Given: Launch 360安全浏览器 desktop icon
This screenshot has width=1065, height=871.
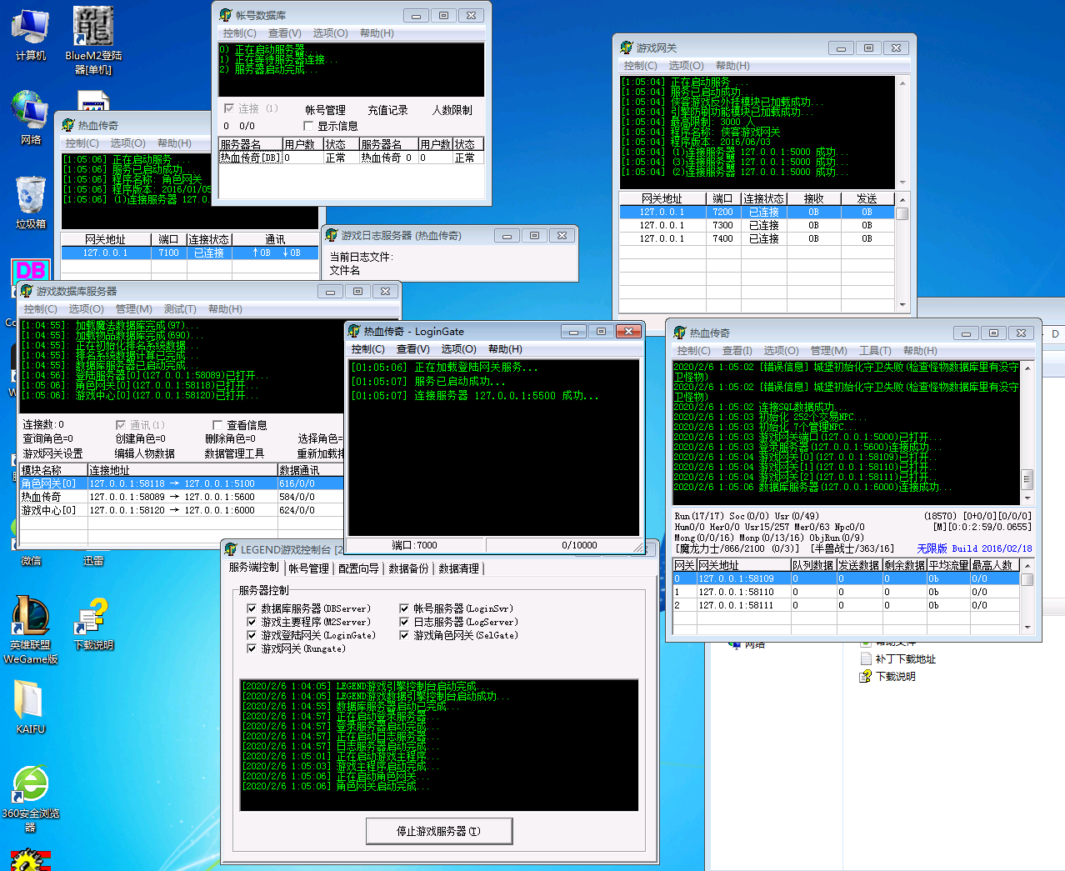Looking at the screenshot, I should (31, 798).
